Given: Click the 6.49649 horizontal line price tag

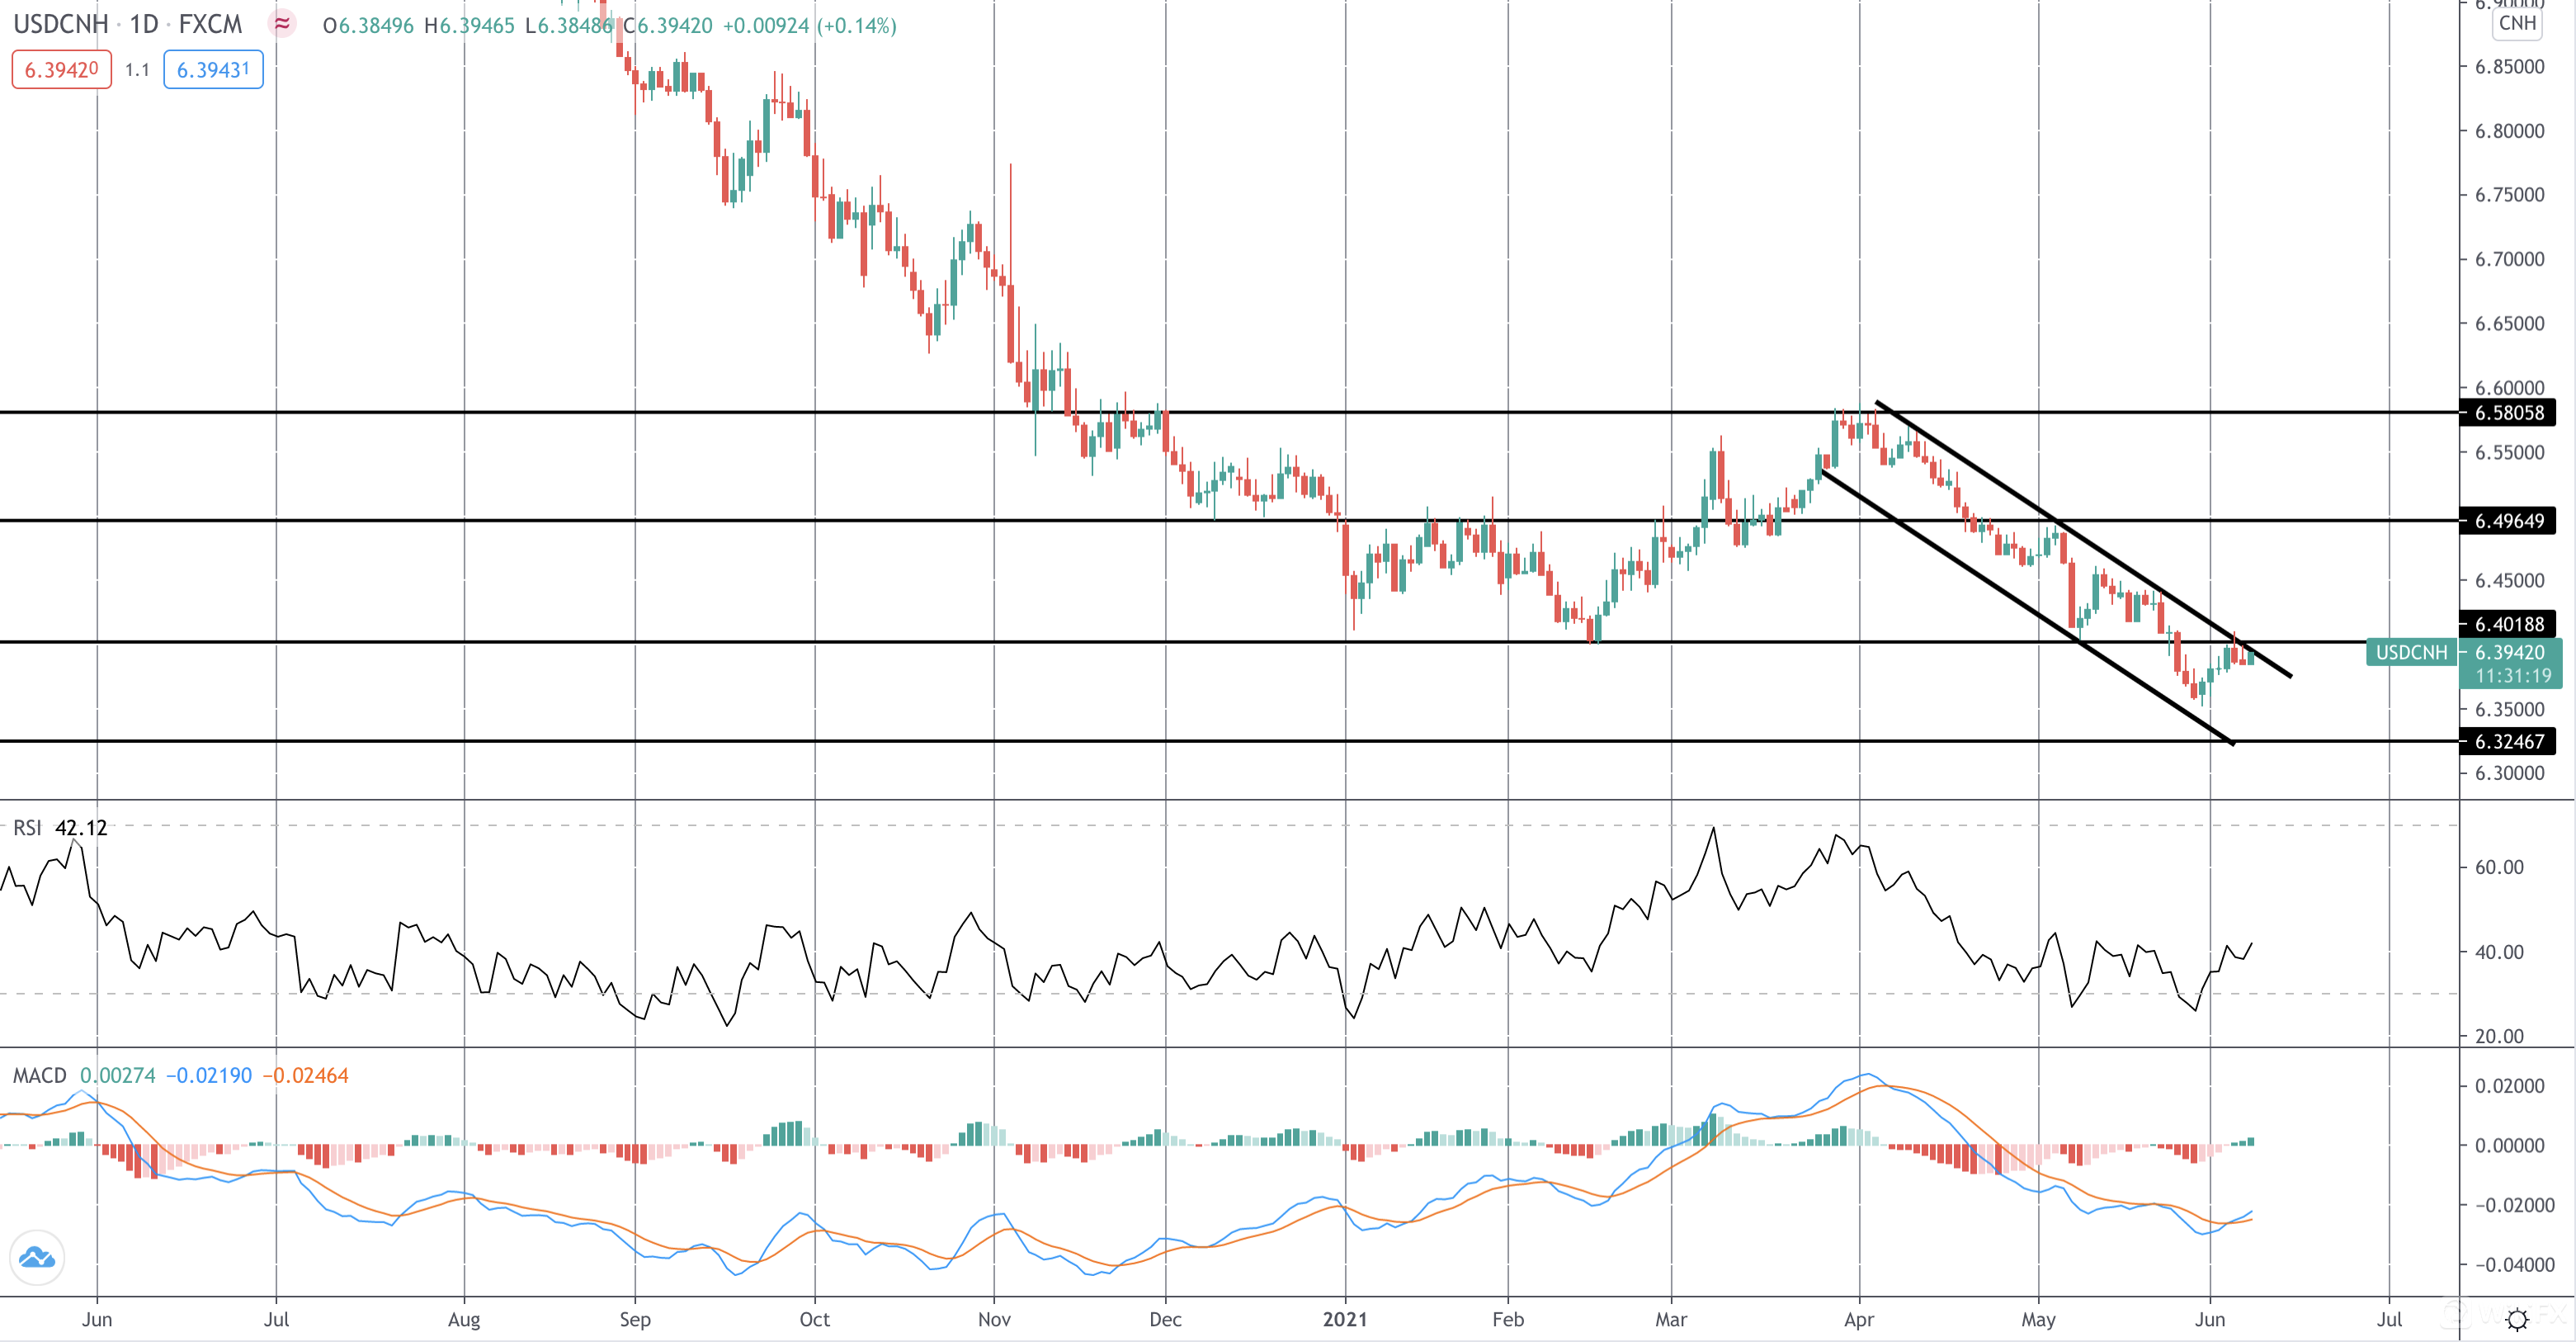Looking at the screenshot, I should tap(2508, 521).
